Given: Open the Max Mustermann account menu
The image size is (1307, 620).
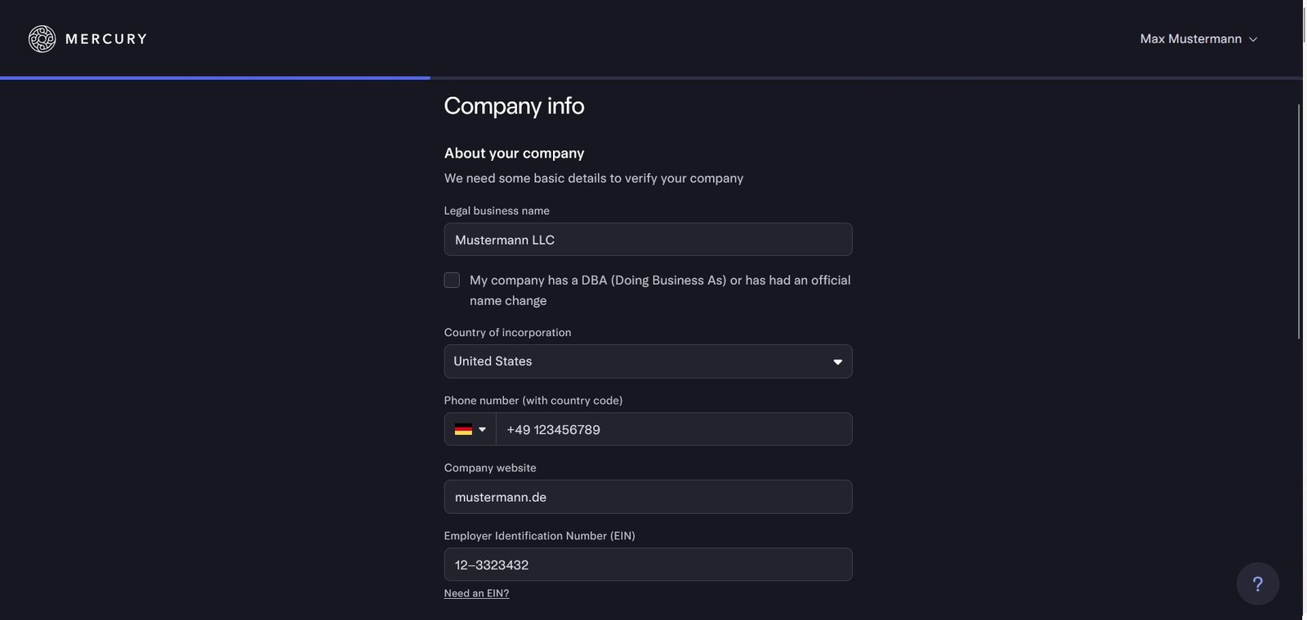Looking at the screenshot, I should click(x=1190, y=39).
